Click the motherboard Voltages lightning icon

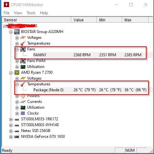point(23,38)
